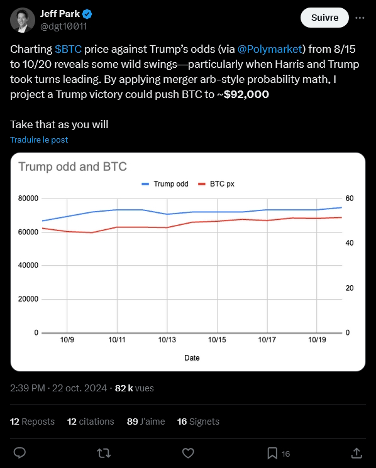Enlarge the Trump odd and BTC chart image
The width and height of the screenshot is (376, 468).
(188, 262)
